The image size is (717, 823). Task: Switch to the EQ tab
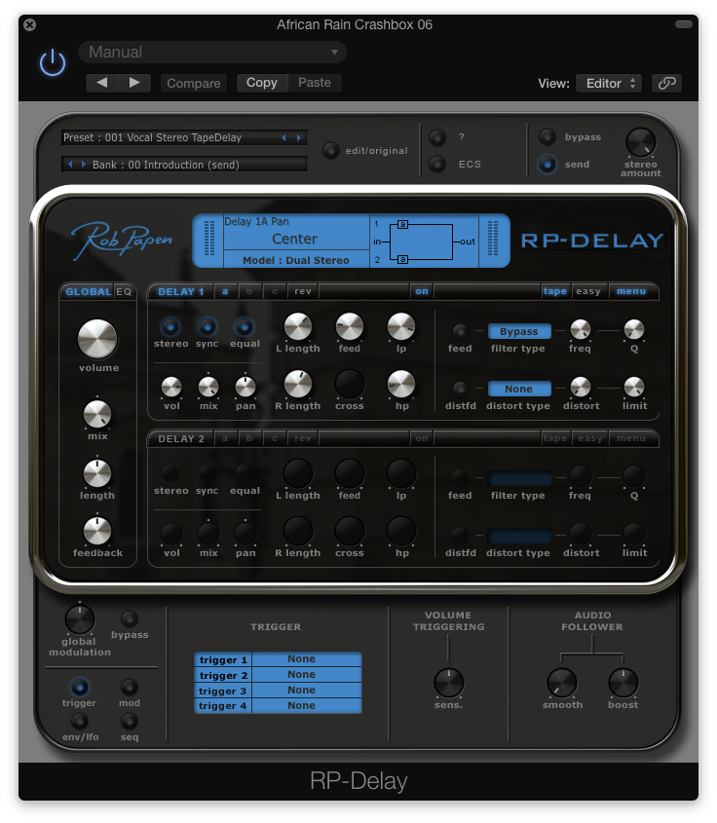click(124, 292)
